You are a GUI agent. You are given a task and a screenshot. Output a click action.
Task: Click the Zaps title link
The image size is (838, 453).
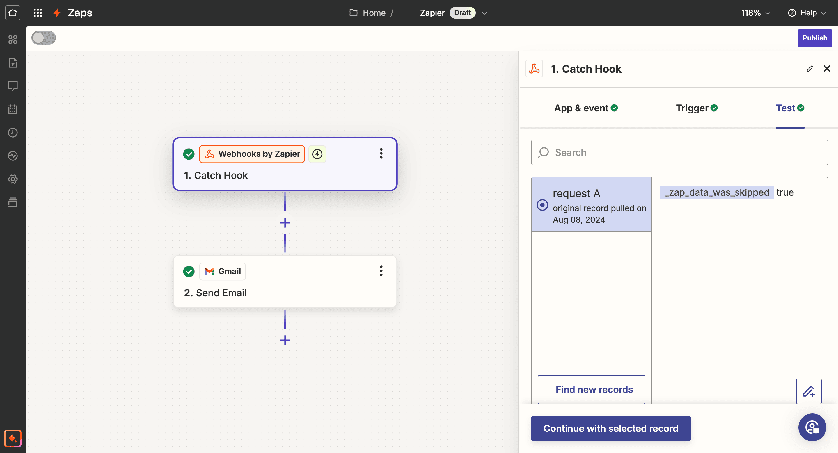80,13
